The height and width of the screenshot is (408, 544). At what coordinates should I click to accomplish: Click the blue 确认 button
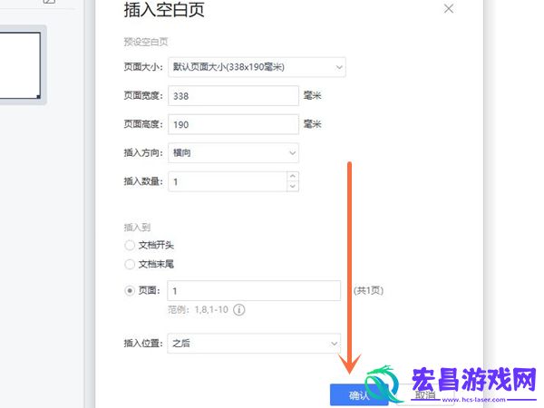[359, 394]
